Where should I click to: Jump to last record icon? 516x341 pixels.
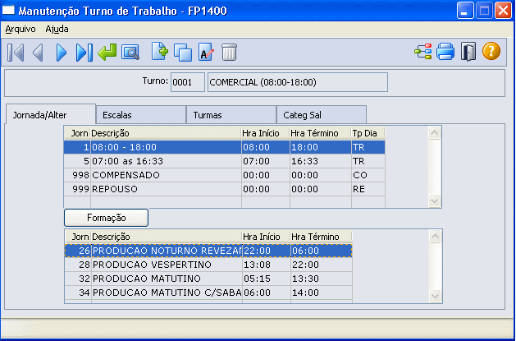point(84,53)
